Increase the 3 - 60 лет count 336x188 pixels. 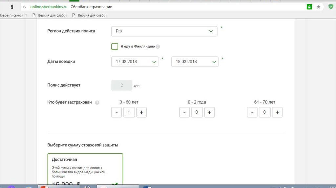[x=141, y=112]
